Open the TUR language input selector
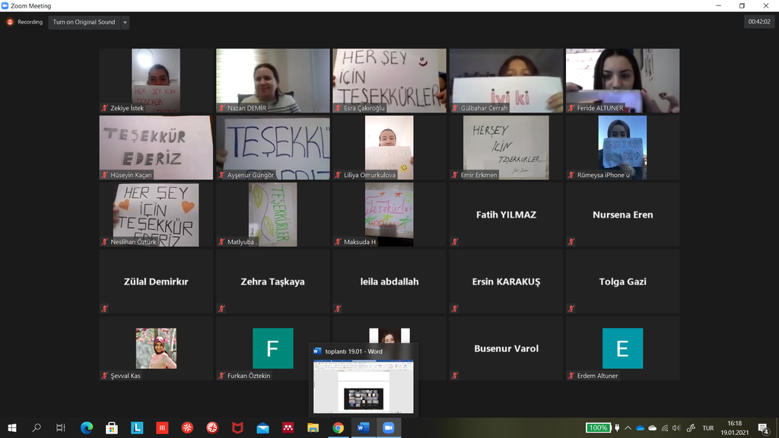The width and height of the screenshot is (779, 438). pyautogui.click(x=707, y=428)
